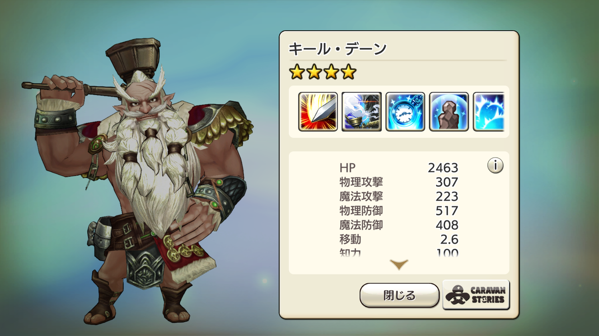Viewport: 599px width, 336px height.
Task: Select the stone statue shield skill icon
Action: pos(449,112)
